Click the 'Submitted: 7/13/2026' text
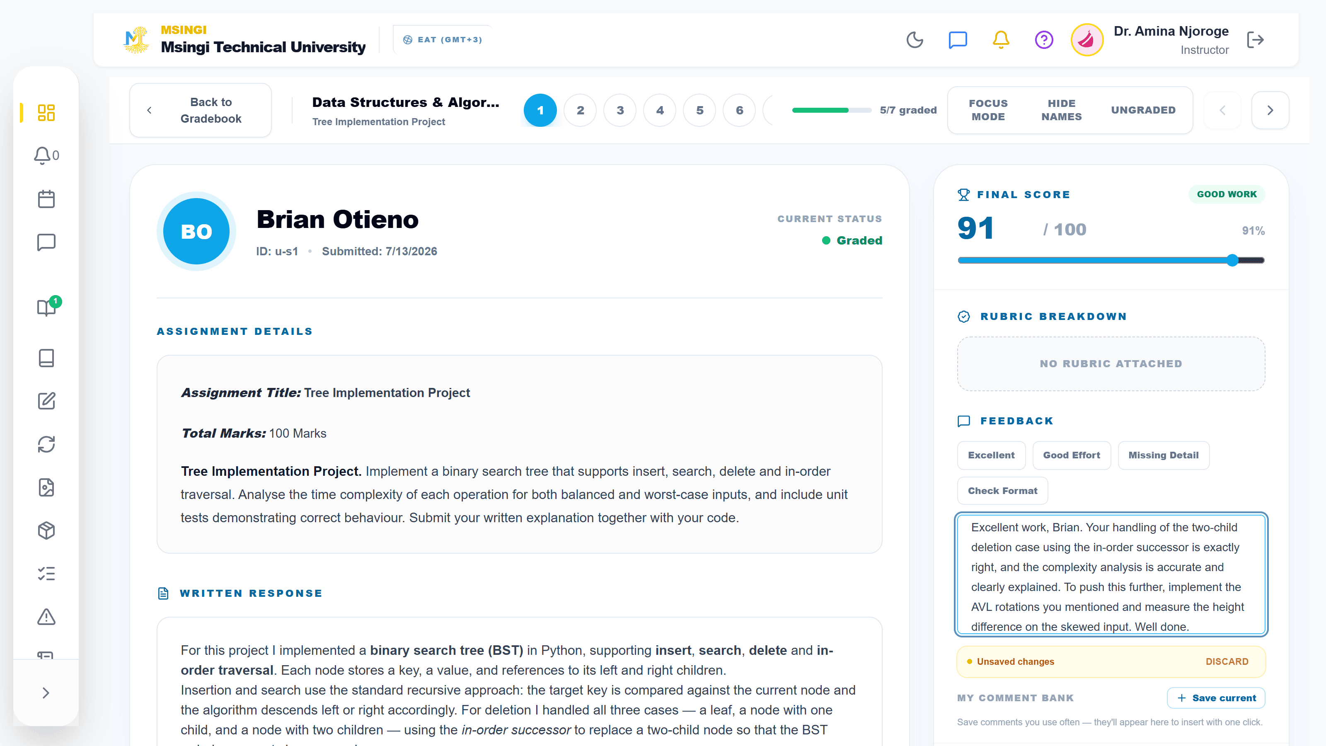Screen dimensions: 1326x746 click(380, 251)
